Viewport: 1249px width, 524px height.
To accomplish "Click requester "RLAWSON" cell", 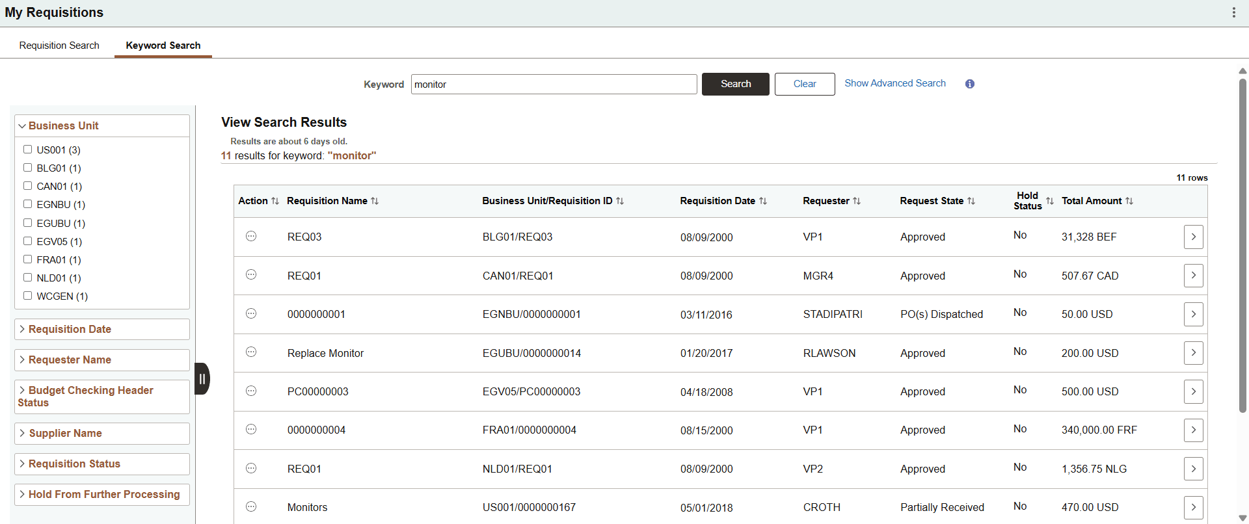I will point(829,353).
